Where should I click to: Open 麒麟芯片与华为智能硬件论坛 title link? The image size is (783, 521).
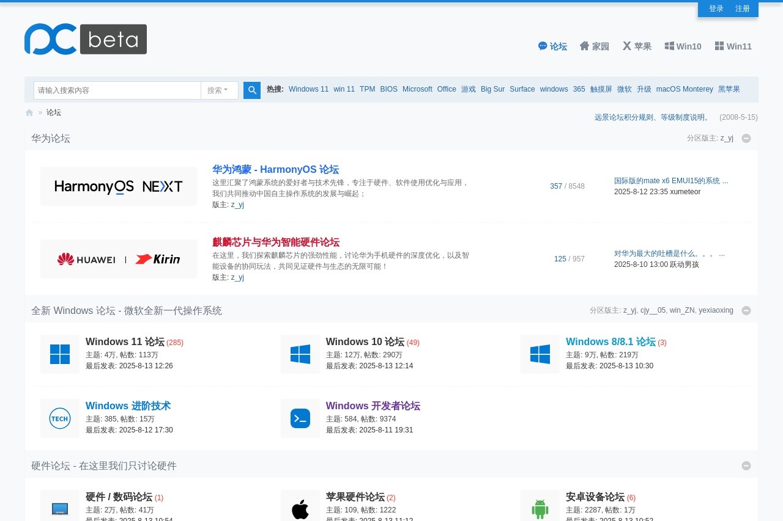pos(276,242)
